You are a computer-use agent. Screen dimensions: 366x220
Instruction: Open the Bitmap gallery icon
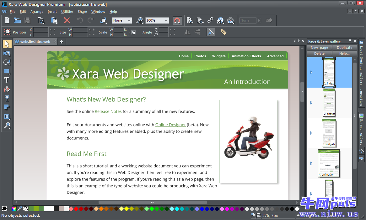tap(361, 116)
